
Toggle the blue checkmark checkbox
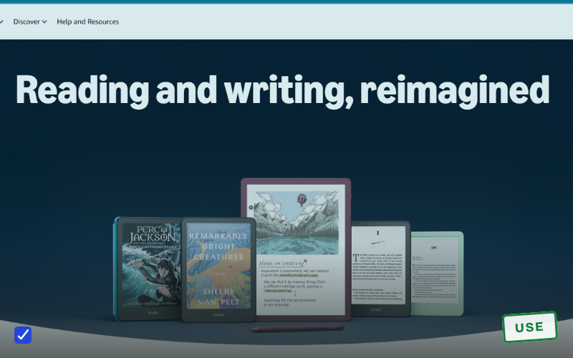tap(23, 335)
